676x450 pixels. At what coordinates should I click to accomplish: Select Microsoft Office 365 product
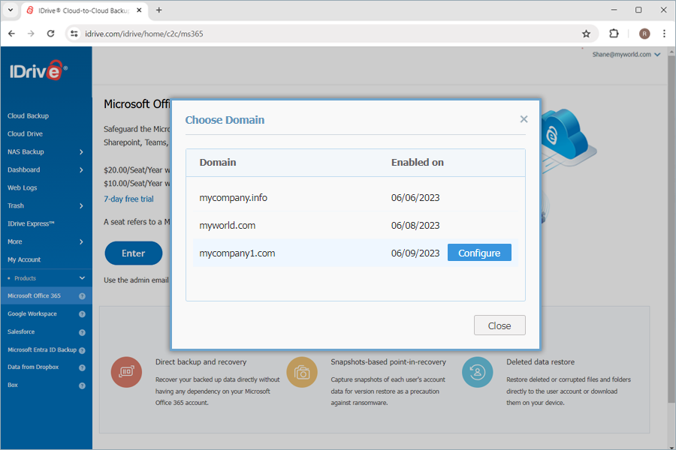[34, 295]
